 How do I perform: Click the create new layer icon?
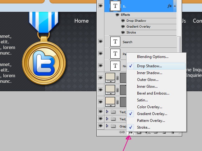point(164,132)
